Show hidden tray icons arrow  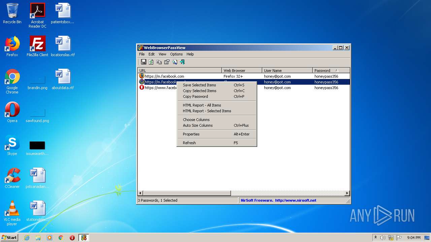pos(375,238)
